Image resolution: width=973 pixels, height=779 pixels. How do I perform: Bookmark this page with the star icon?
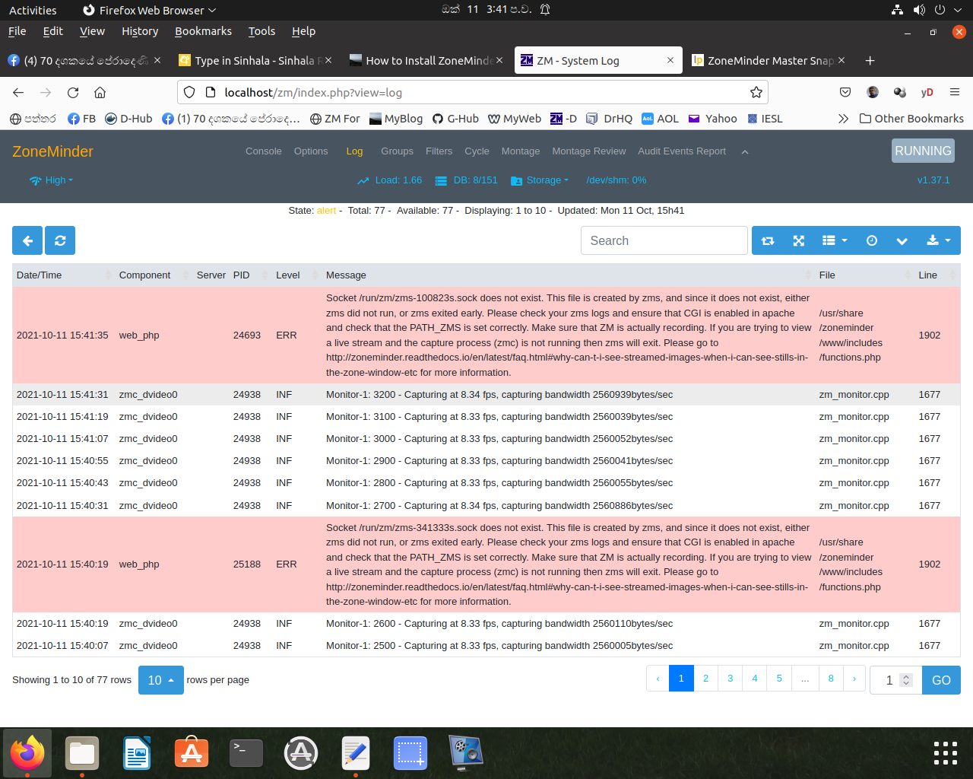tap(756, 92)
